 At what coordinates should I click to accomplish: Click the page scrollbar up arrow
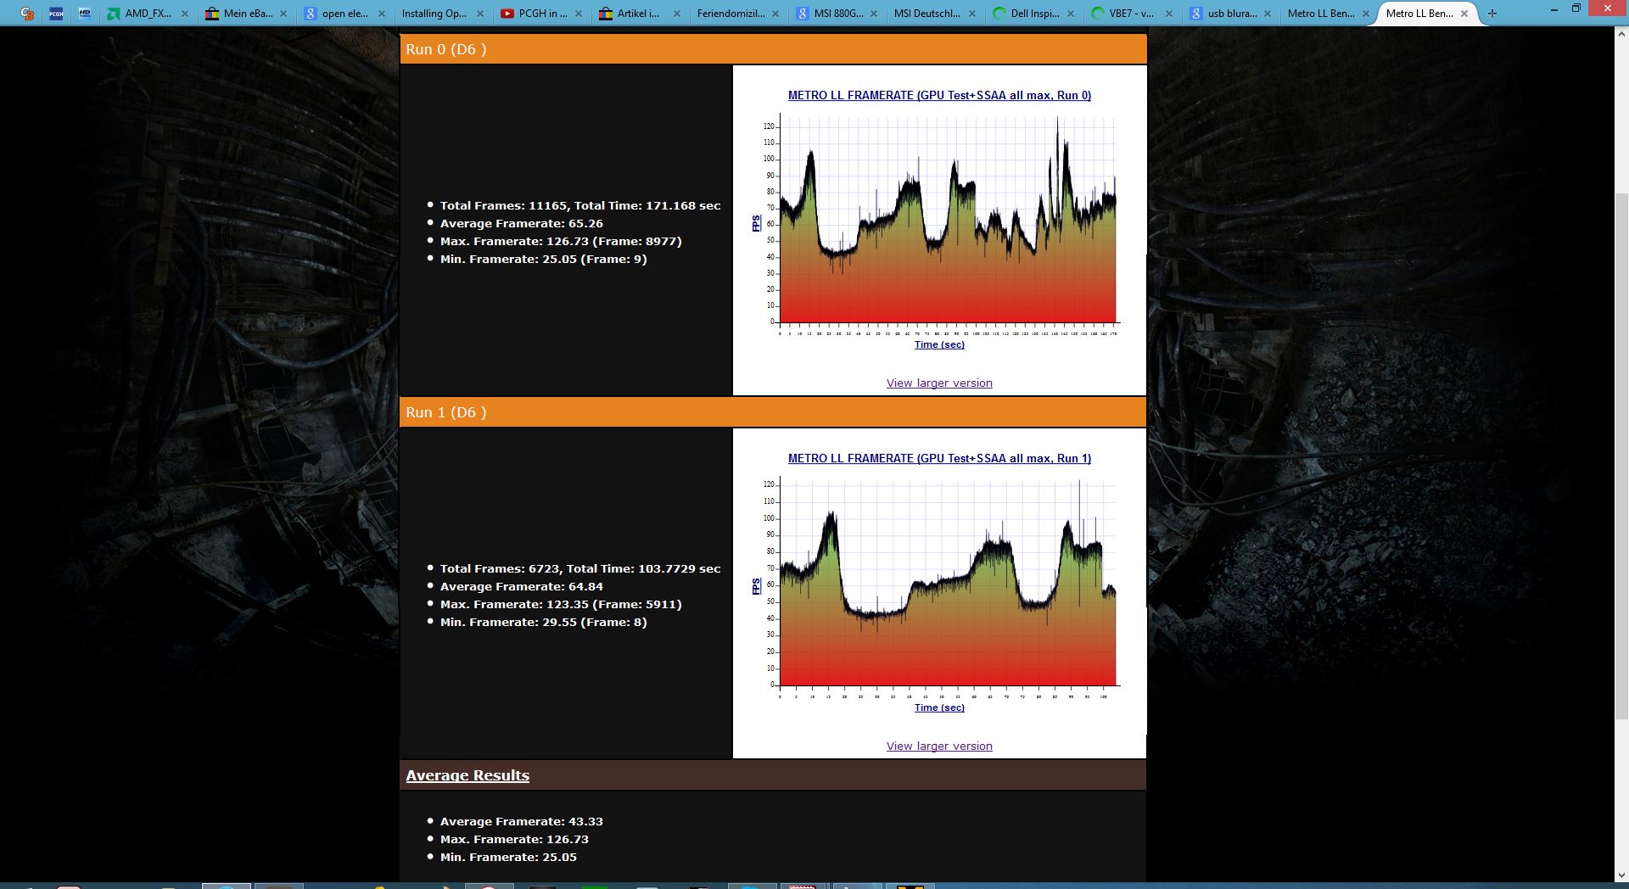tap(1621, 35)
